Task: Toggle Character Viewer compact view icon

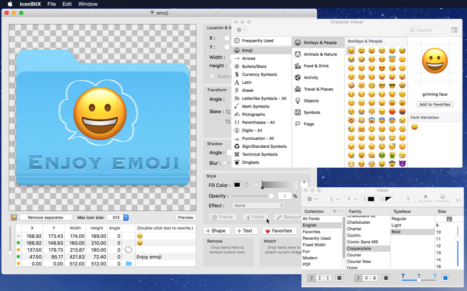Action: (454, 30)
